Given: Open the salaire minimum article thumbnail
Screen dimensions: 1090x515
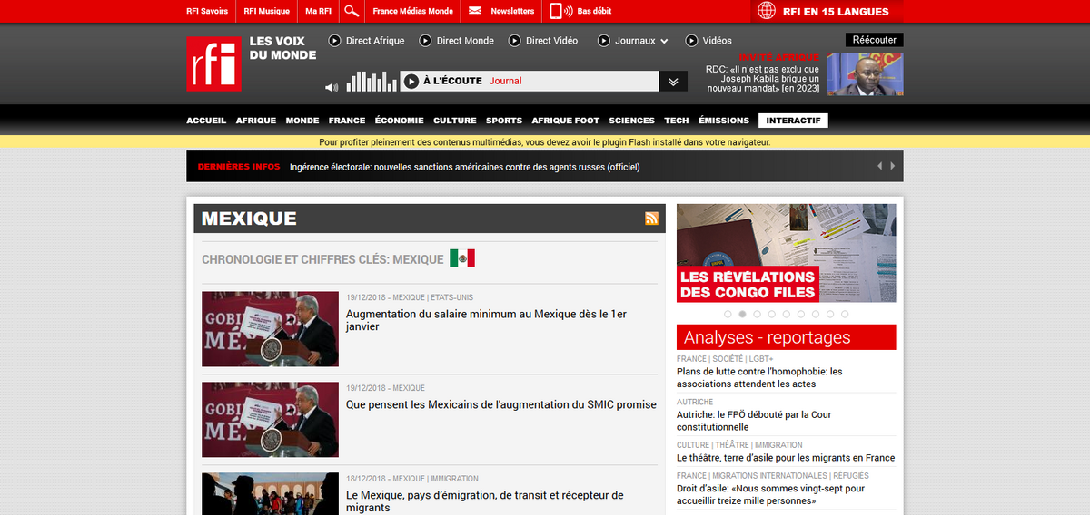Looking at the screenshot, I should [x=270, y=329].
